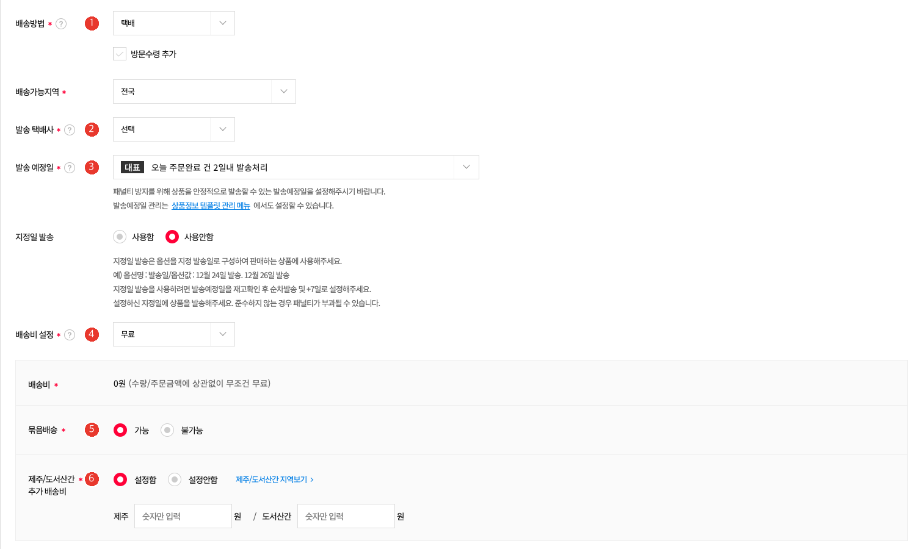The height and width of the screenshot is (549, 914).
Task: Focus the 도서산간 extra shipping fee field
Action: click(346, 516)
